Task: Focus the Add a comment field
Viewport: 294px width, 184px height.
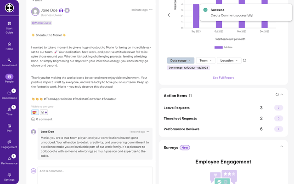Action: (x=95, y=175)
